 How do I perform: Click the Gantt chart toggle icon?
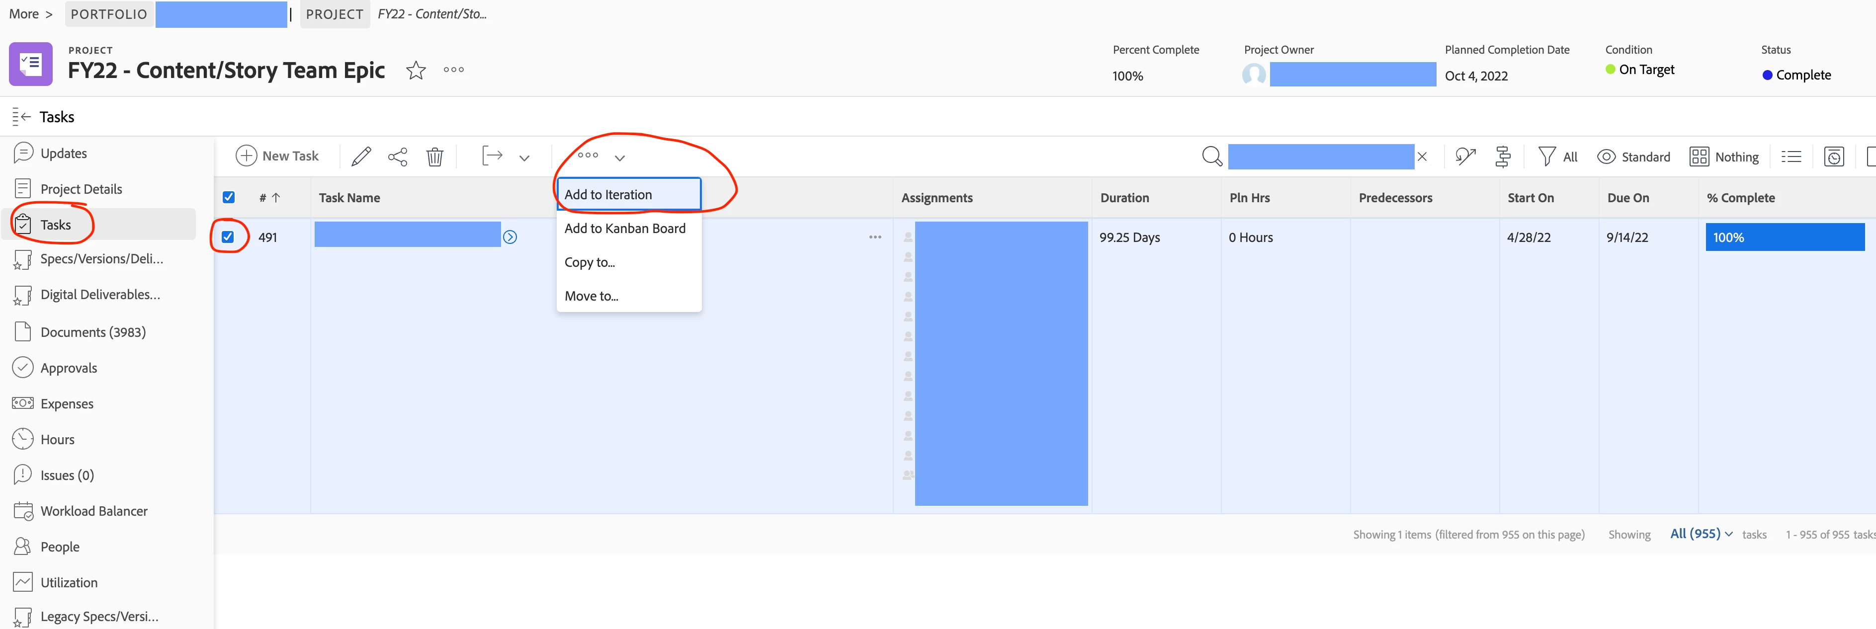[1502, 157]
